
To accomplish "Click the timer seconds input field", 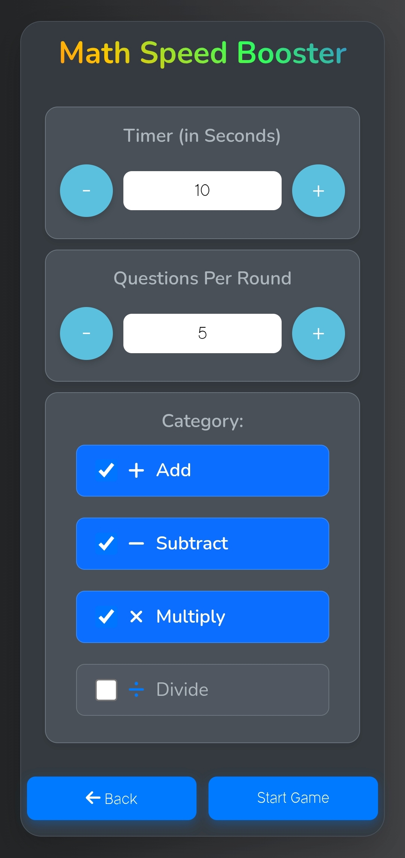I will click(202, 191).
